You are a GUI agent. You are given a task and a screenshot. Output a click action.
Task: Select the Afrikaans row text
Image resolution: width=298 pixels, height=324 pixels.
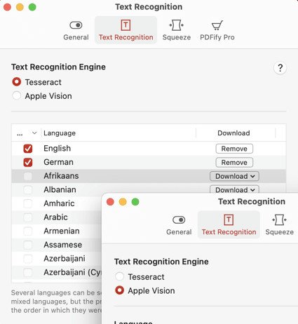click(61, 176)
